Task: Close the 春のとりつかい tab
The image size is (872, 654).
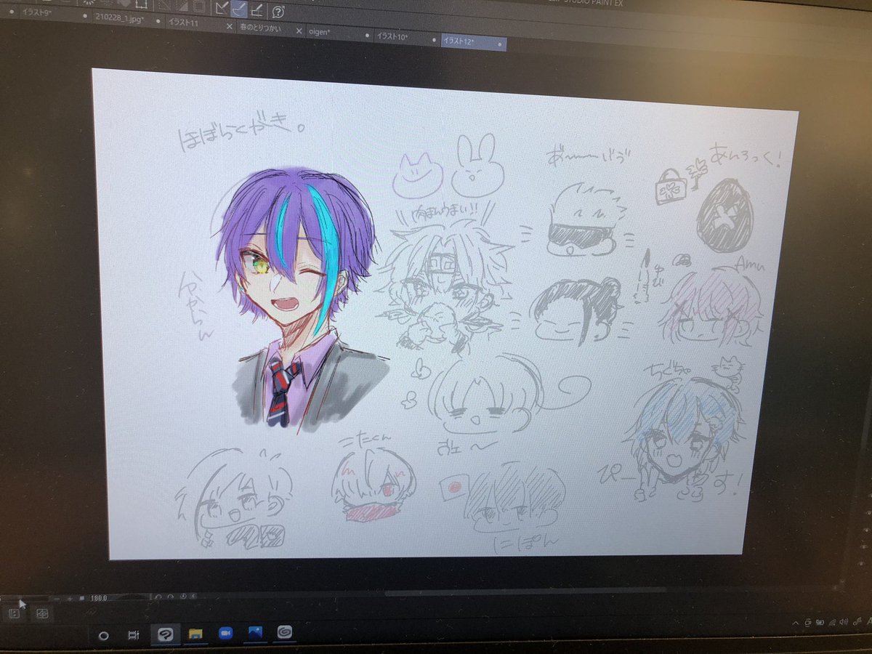Action: click(x=299, y=31)
